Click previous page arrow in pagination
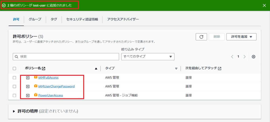The width and height of the screenshot is (270, 122). coord(232,57)
